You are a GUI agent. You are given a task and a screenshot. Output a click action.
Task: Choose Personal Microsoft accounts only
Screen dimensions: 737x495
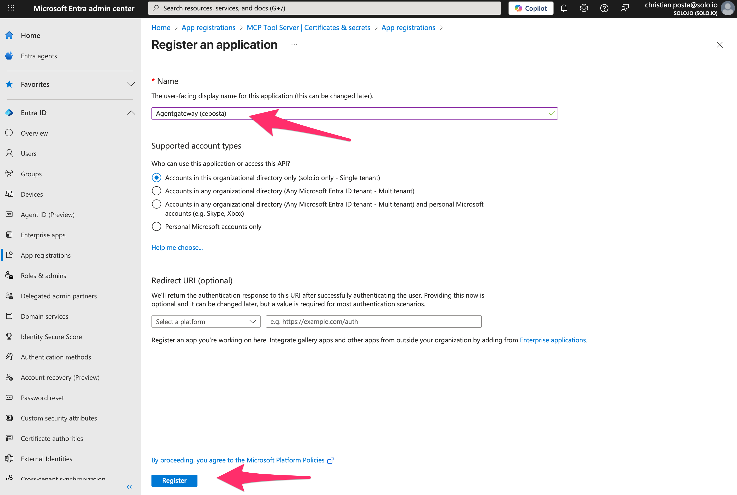pyautogui.click(x=156, y=226)
